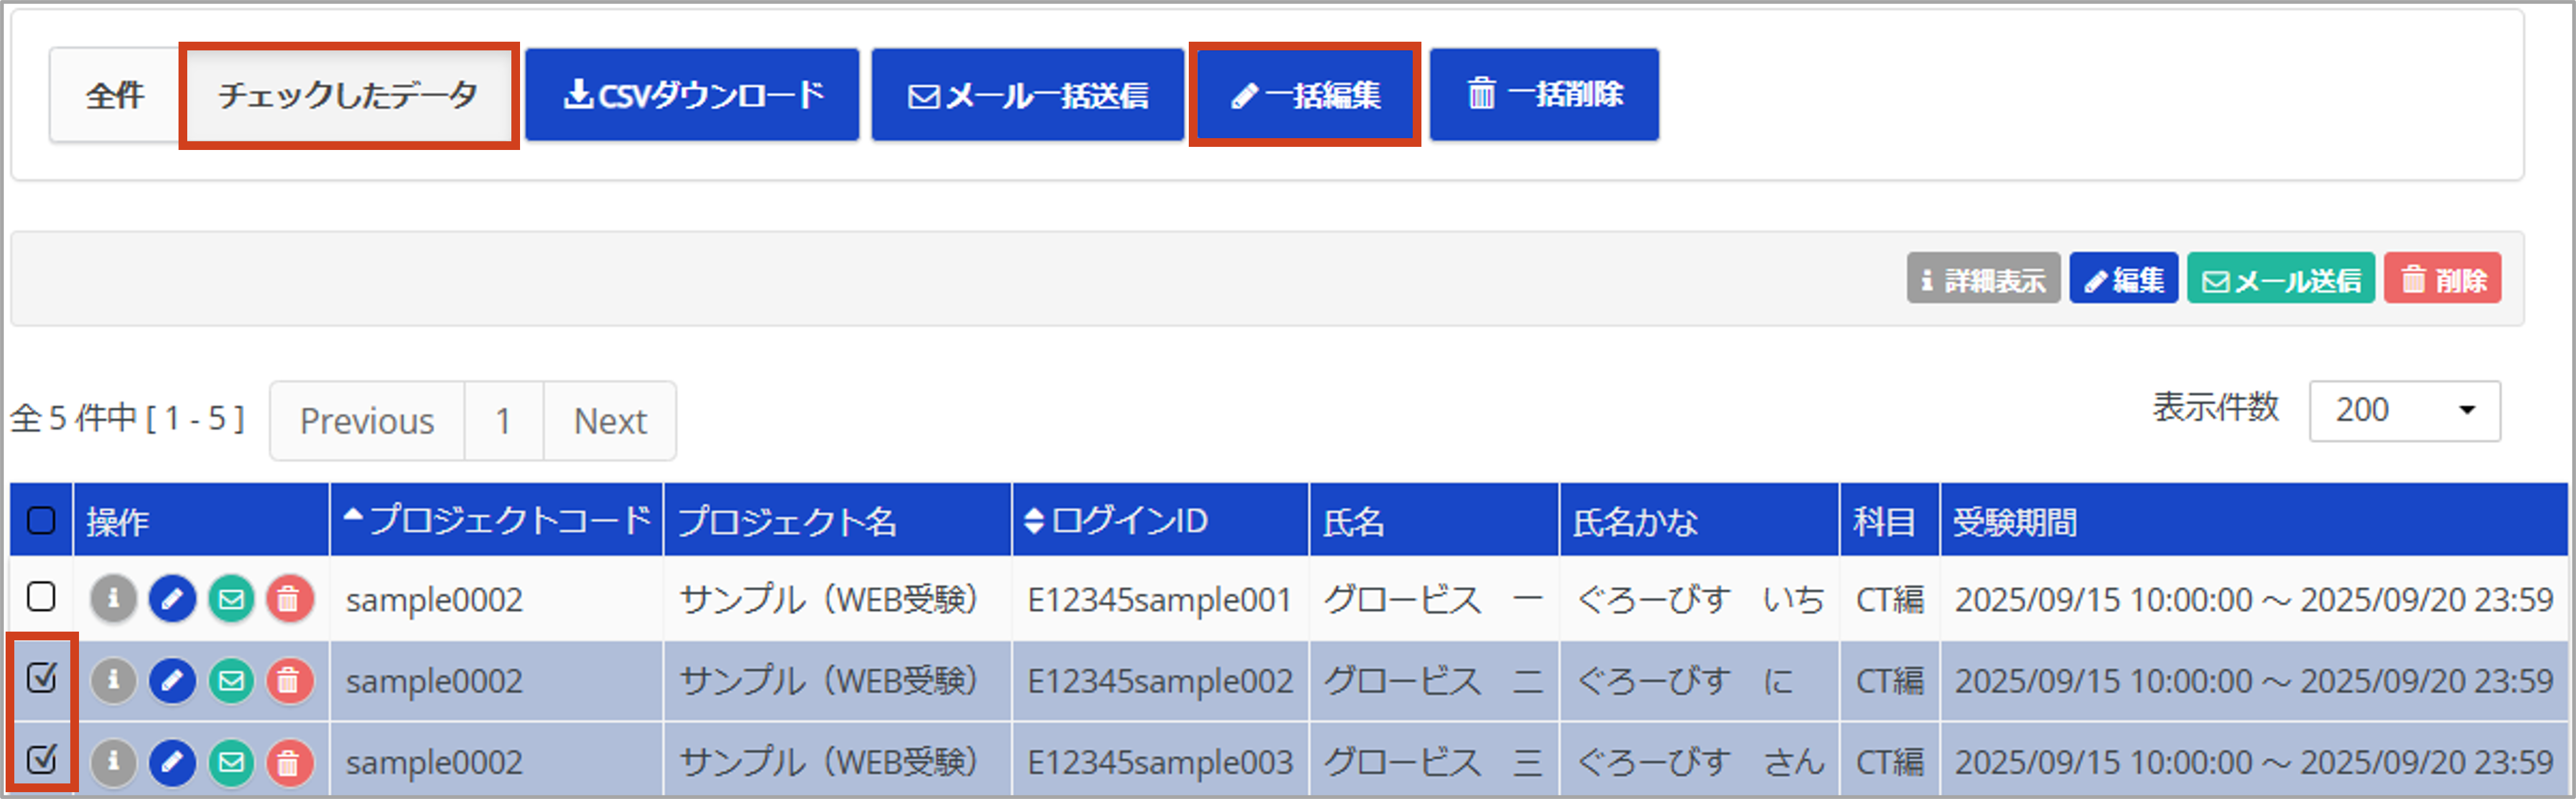Click trash icon for E12345sample003 row
This screenshot has width=2576, height=799.
tap(289, 762)
